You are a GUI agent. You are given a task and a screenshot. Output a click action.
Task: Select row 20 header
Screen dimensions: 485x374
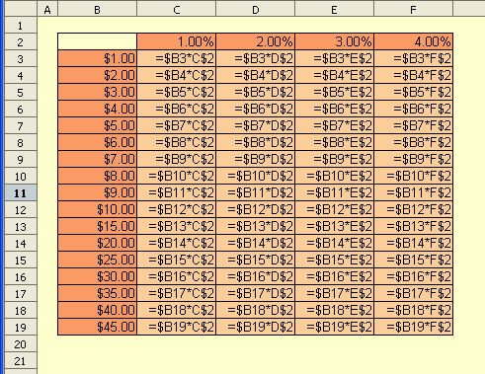click(x=21, y=344)
